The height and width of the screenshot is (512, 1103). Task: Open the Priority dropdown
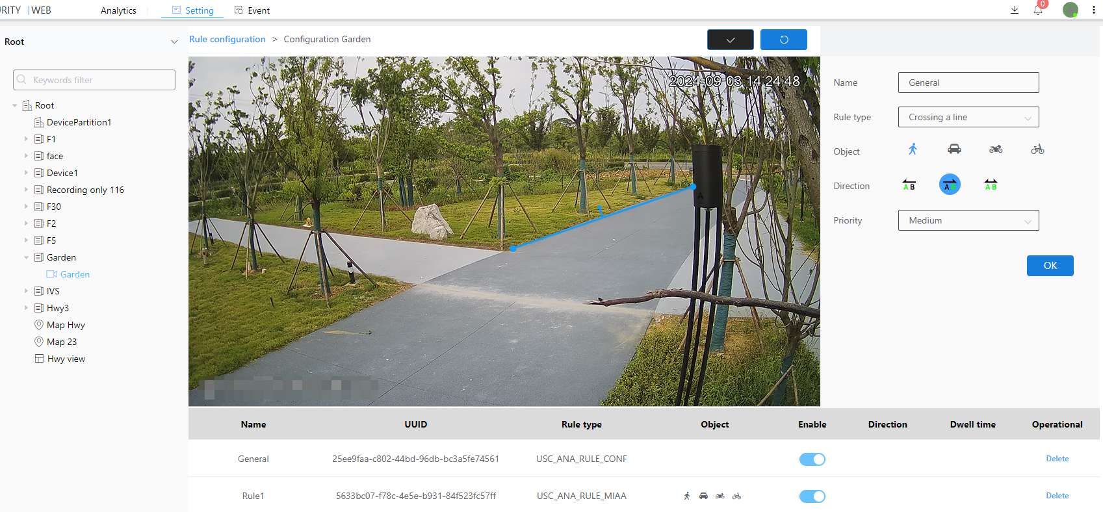coord(968,221)
